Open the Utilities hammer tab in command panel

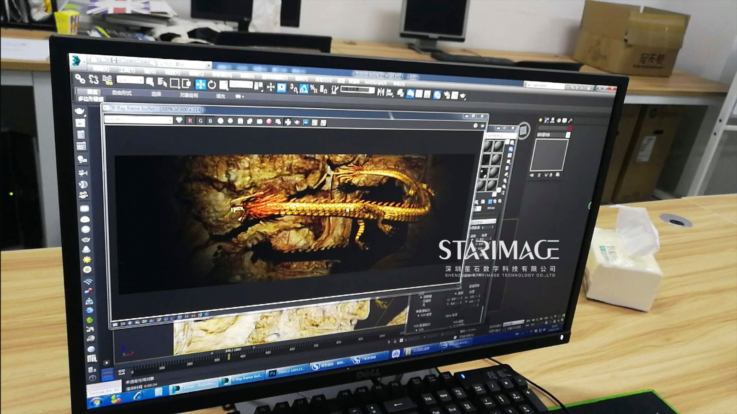point(570,120)
